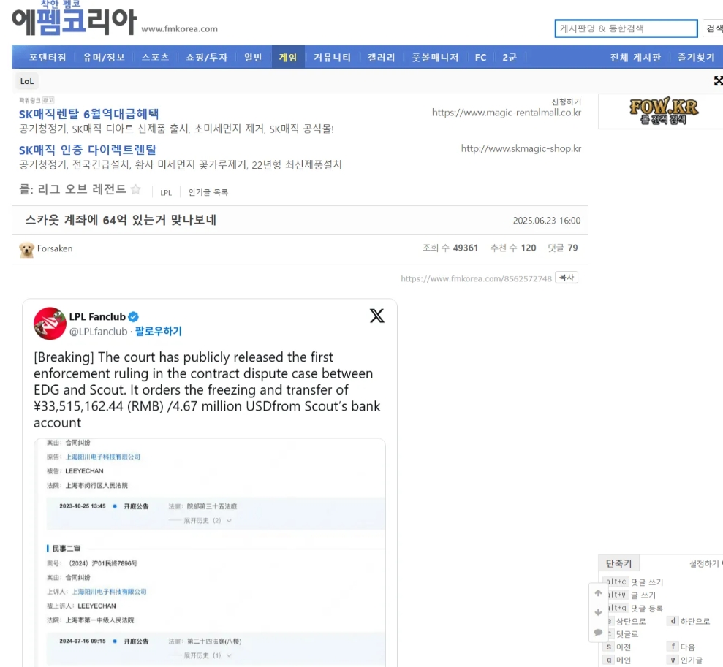723x667 pixels.
Task: Click the scroll-down arrow in floating panel
Action: [x=598, y=612]
